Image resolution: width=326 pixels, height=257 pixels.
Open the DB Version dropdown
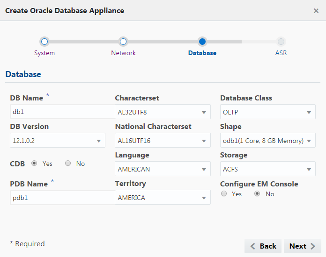pyautogui.click(x=57, y=140)
